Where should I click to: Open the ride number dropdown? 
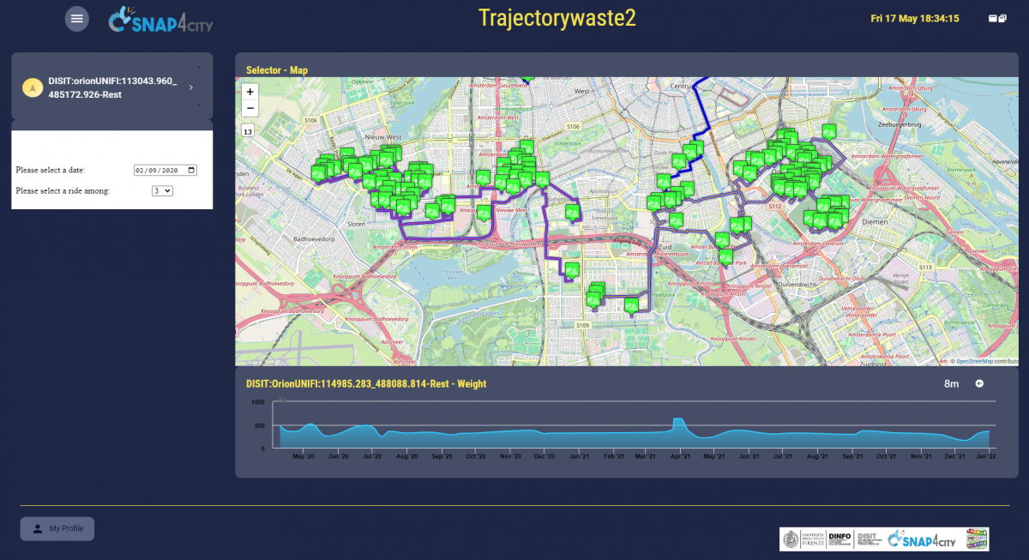click(x=162, y=190)
